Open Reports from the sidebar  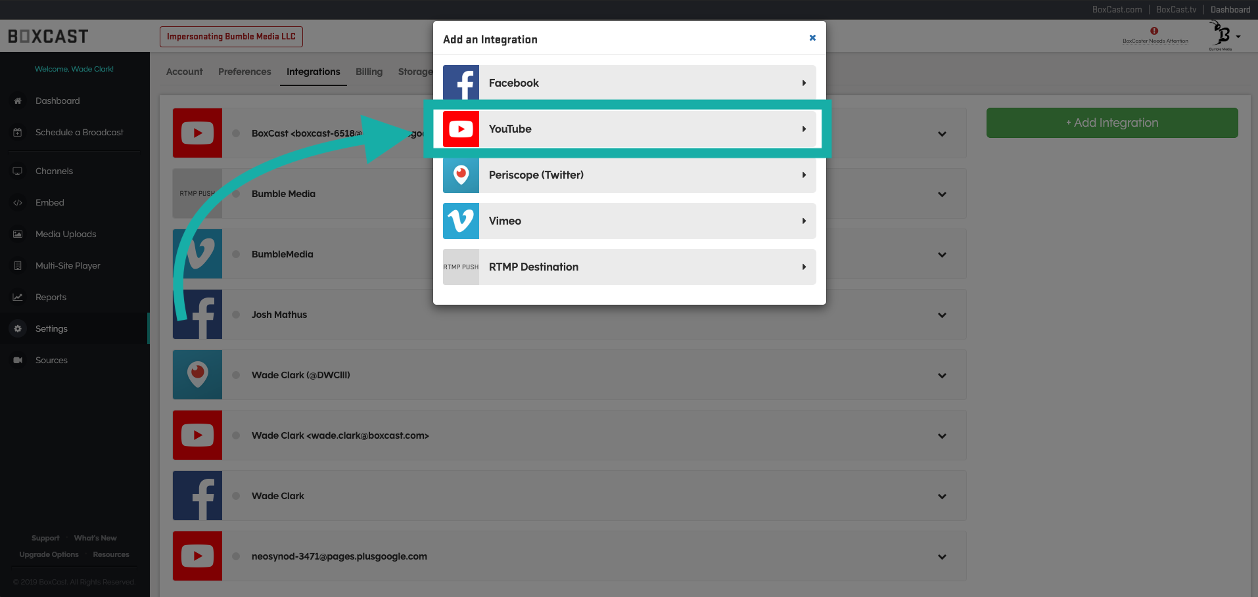51,298
